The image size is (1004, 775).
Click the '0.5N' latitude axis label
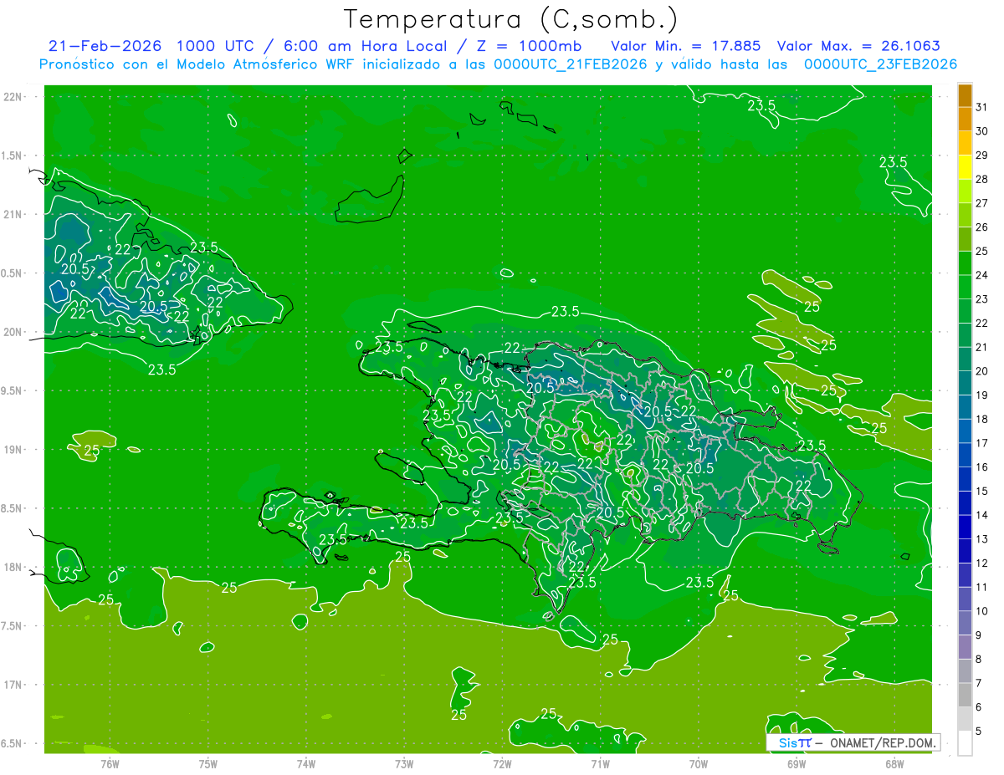12,273
